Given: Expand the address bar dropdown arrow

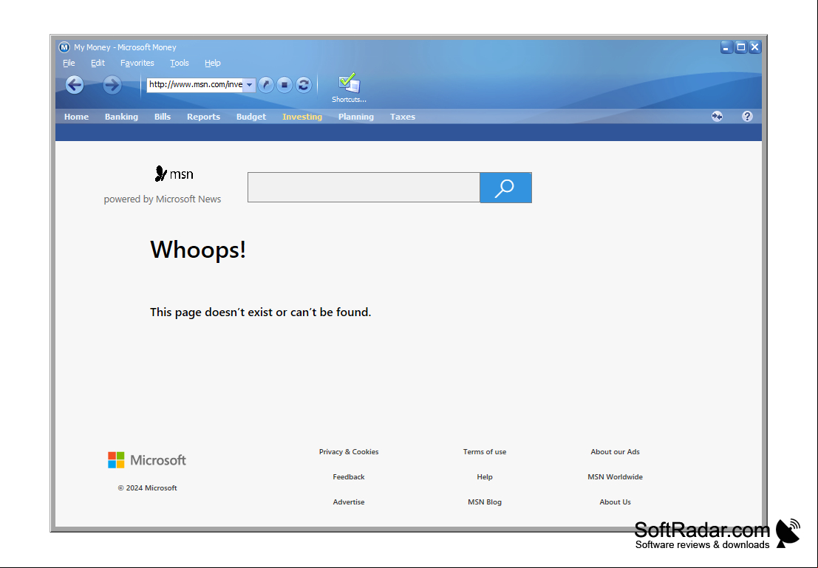Looking at the screenshot, I should (249, 85).
